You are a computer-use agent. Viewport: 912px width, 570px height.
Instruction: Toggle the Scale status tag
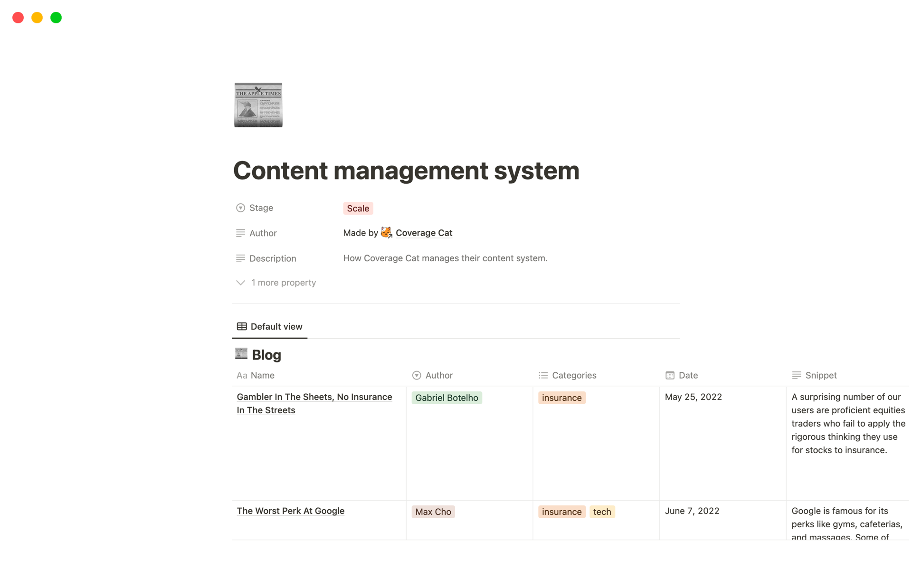[358, 208]
